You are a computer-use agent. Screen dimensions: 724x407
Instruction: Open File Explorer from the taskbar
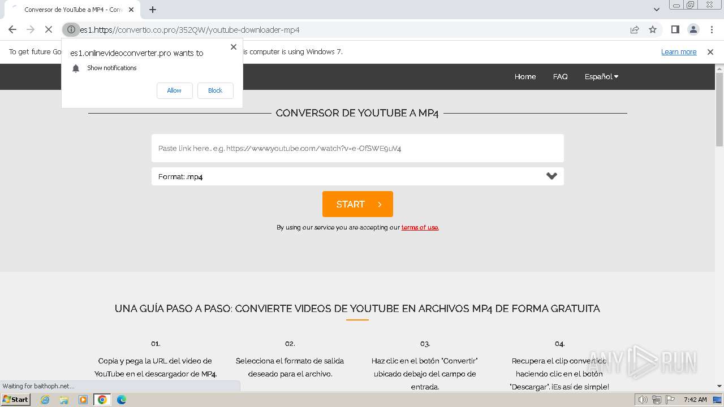[64, 400]
